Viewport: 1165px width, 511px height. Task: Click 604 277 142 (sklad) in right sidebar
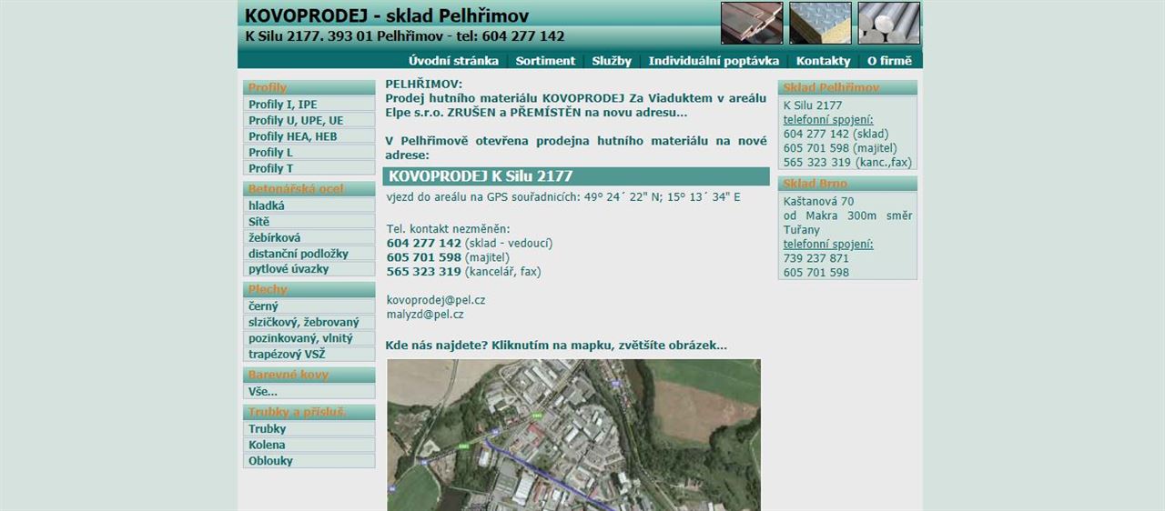click(836, 134)
